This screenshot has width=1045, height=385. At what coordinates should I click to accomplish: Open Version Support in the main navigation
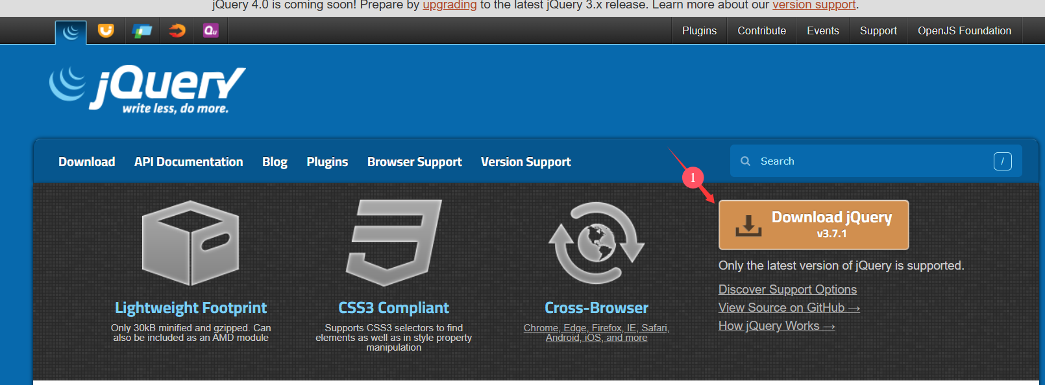(526, 162)
